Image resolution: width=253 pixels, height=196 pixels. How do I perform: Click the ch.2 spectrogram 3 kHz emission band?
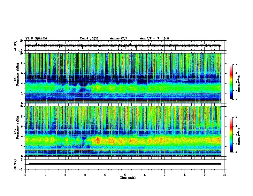[123, 140]
